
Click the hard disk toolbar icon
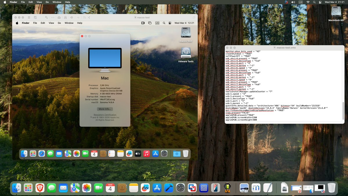59,17
